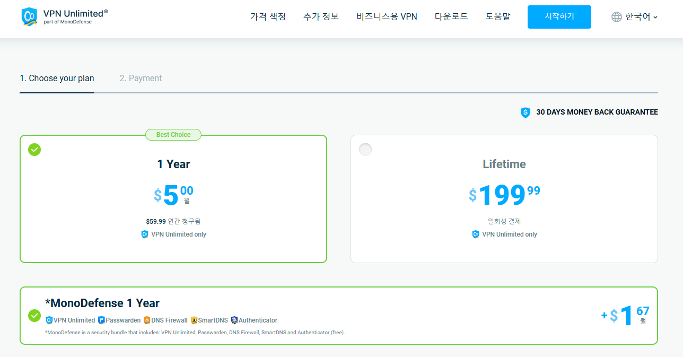This screenshot has width=683, height=357.
Task: Select the 1 Year plan radio button
Action: click(x=34, y=150)
